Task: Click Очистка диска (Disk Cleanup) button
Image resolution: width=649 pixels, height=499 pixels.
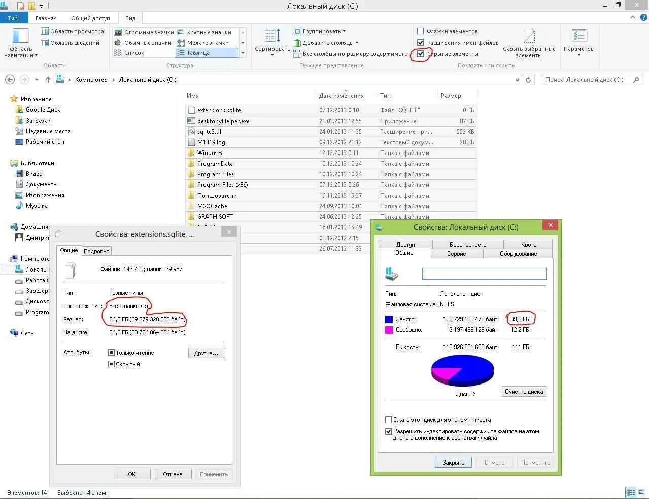Action: (524, 392)
